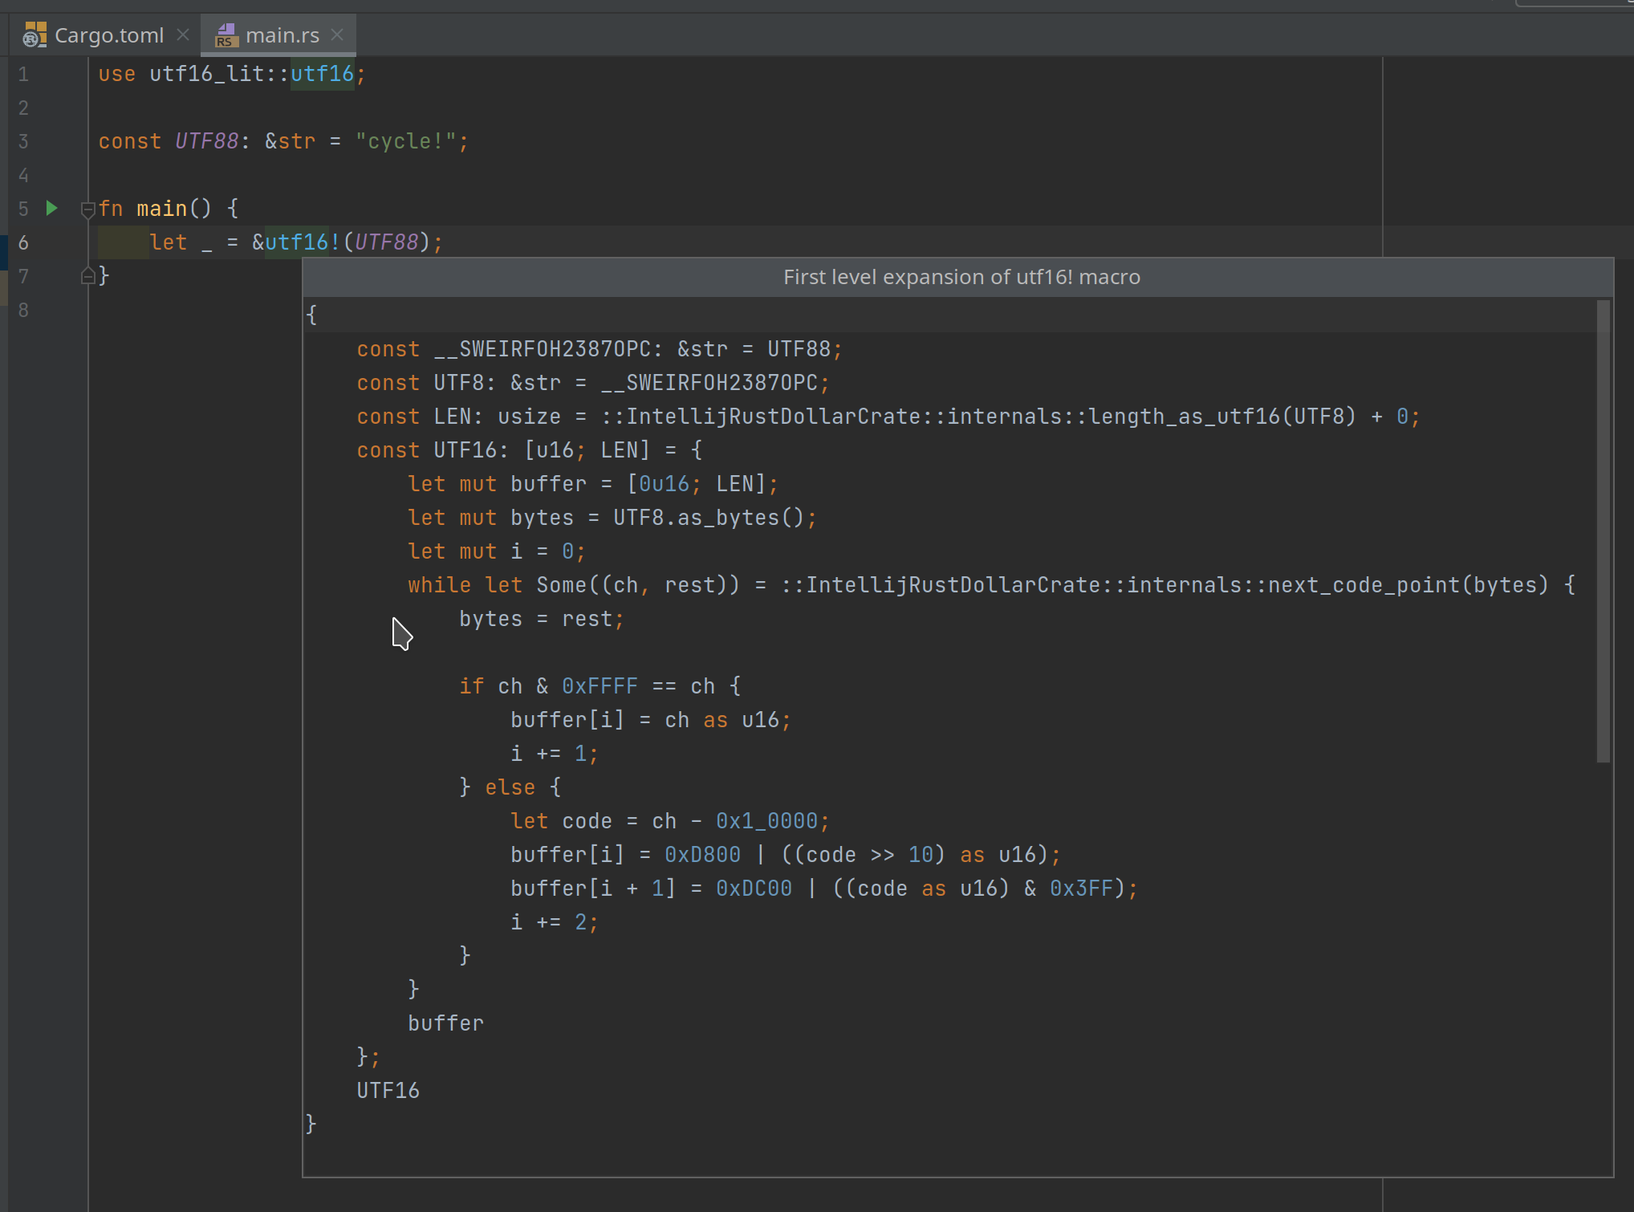Image resolution: width=1634 pixels, height=1212 pixels.
Task: Click the Rust file icon on main.rs tab
Action: pos(225,35)
